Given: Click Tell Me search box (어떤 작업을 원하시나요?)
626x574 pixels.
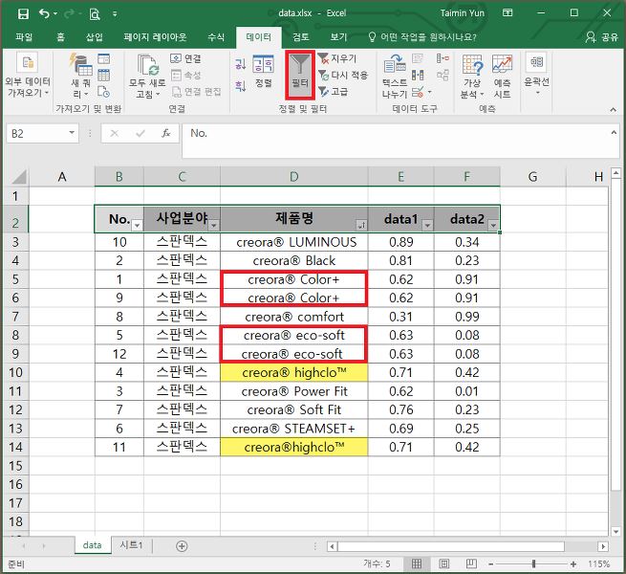Looking at the screenshot, I should (422, 37).
